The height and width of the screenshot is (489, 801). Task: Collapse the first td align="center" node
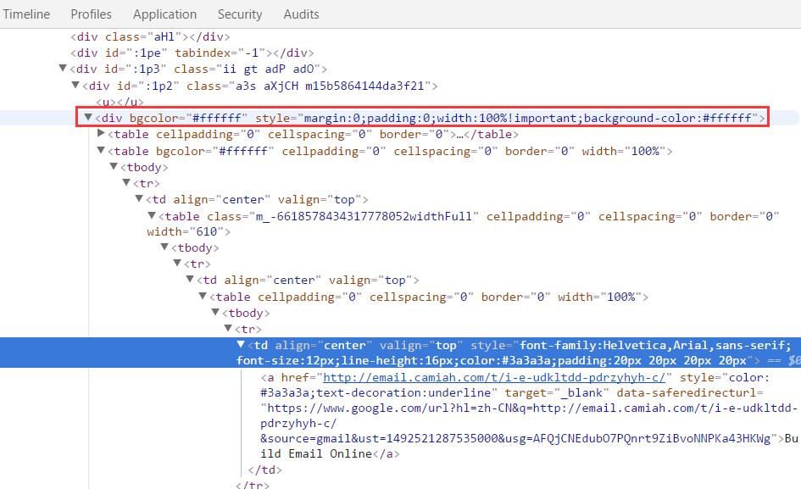pyautogui.click(x=139, y=199)
